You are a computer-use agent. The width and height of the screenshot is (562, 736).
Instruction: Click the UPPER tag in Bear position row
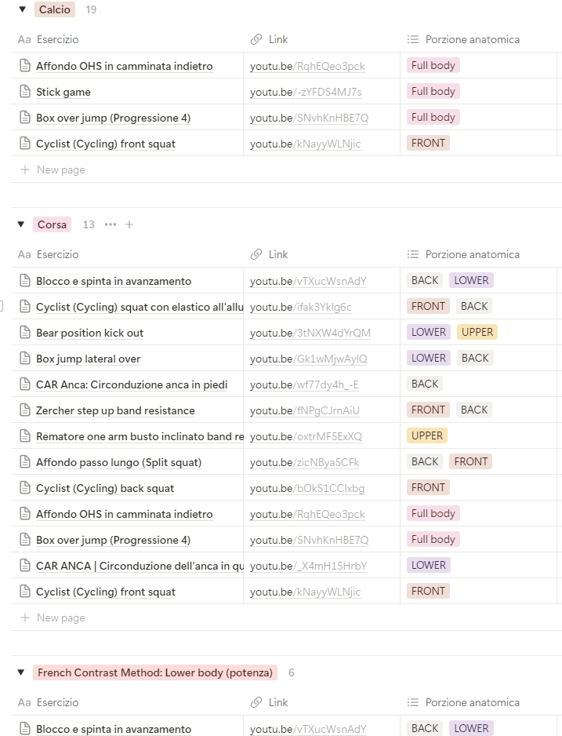point(477,332)
